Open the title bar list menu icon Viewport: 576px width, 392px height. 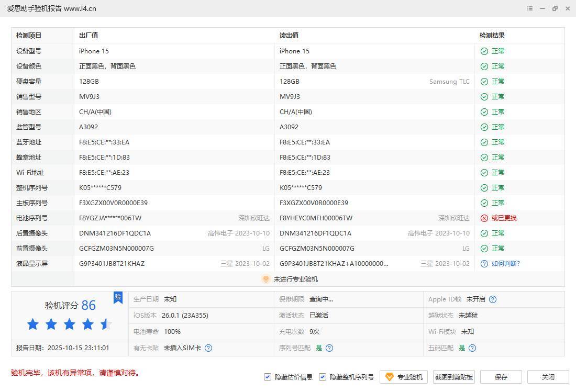pyautogui.click(x=530, y=8)
